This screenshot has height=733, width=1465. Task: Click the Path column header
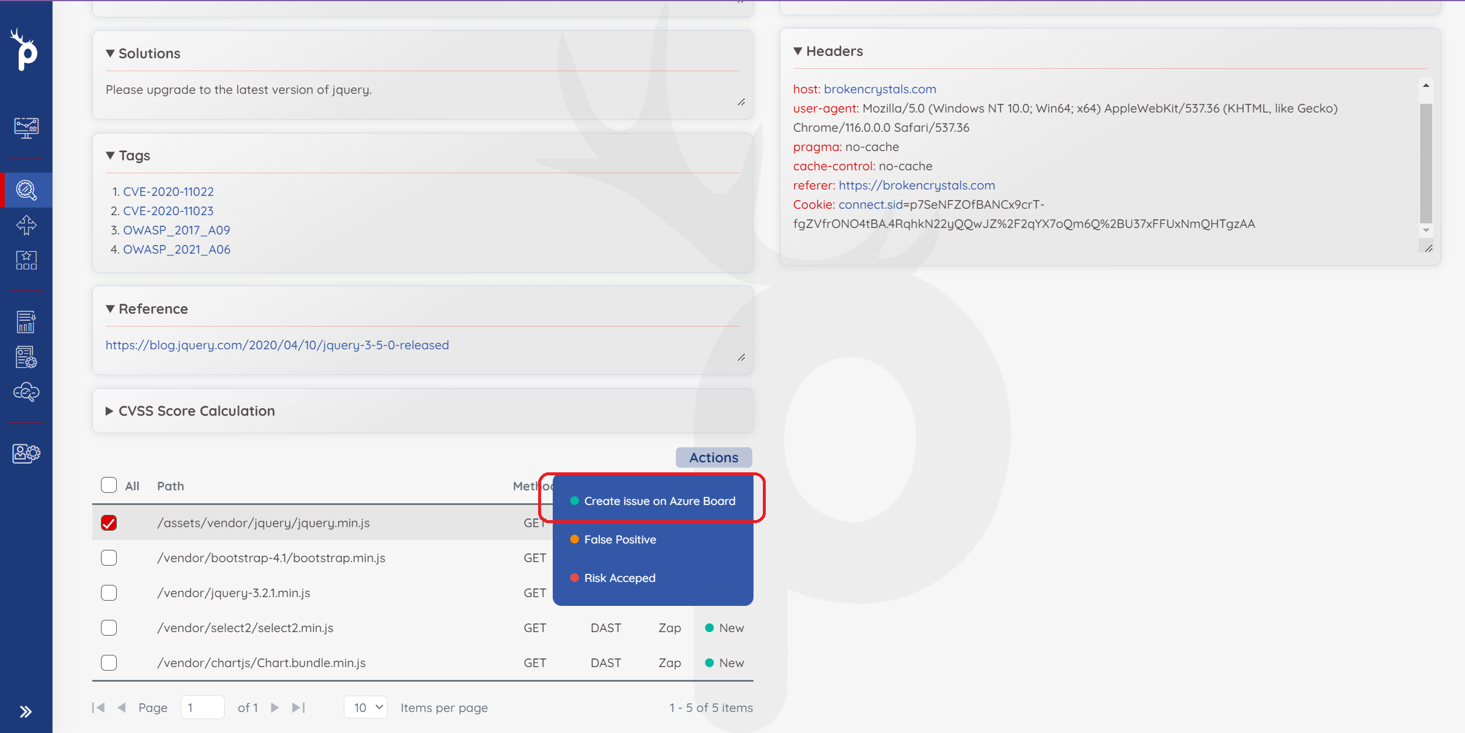point(170,486)
